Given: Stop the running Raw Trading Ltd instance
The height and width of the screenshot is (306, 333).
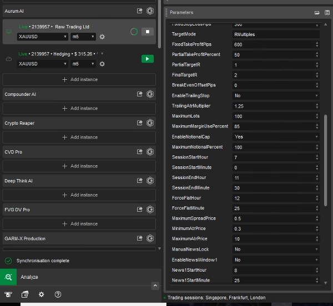Looking at the screenshot, I should 148,32.
